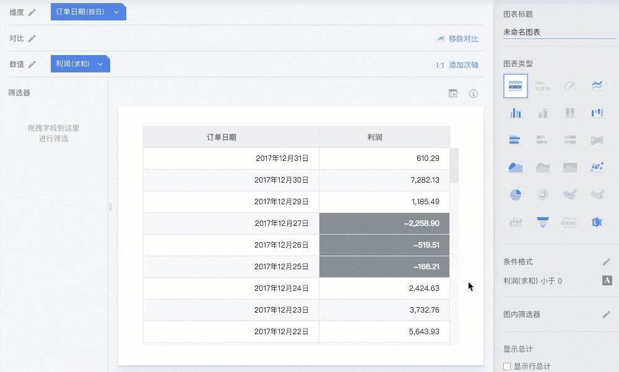Select the 100% stacked bar chart type
The image size is (619, 372).
point(569,140)
